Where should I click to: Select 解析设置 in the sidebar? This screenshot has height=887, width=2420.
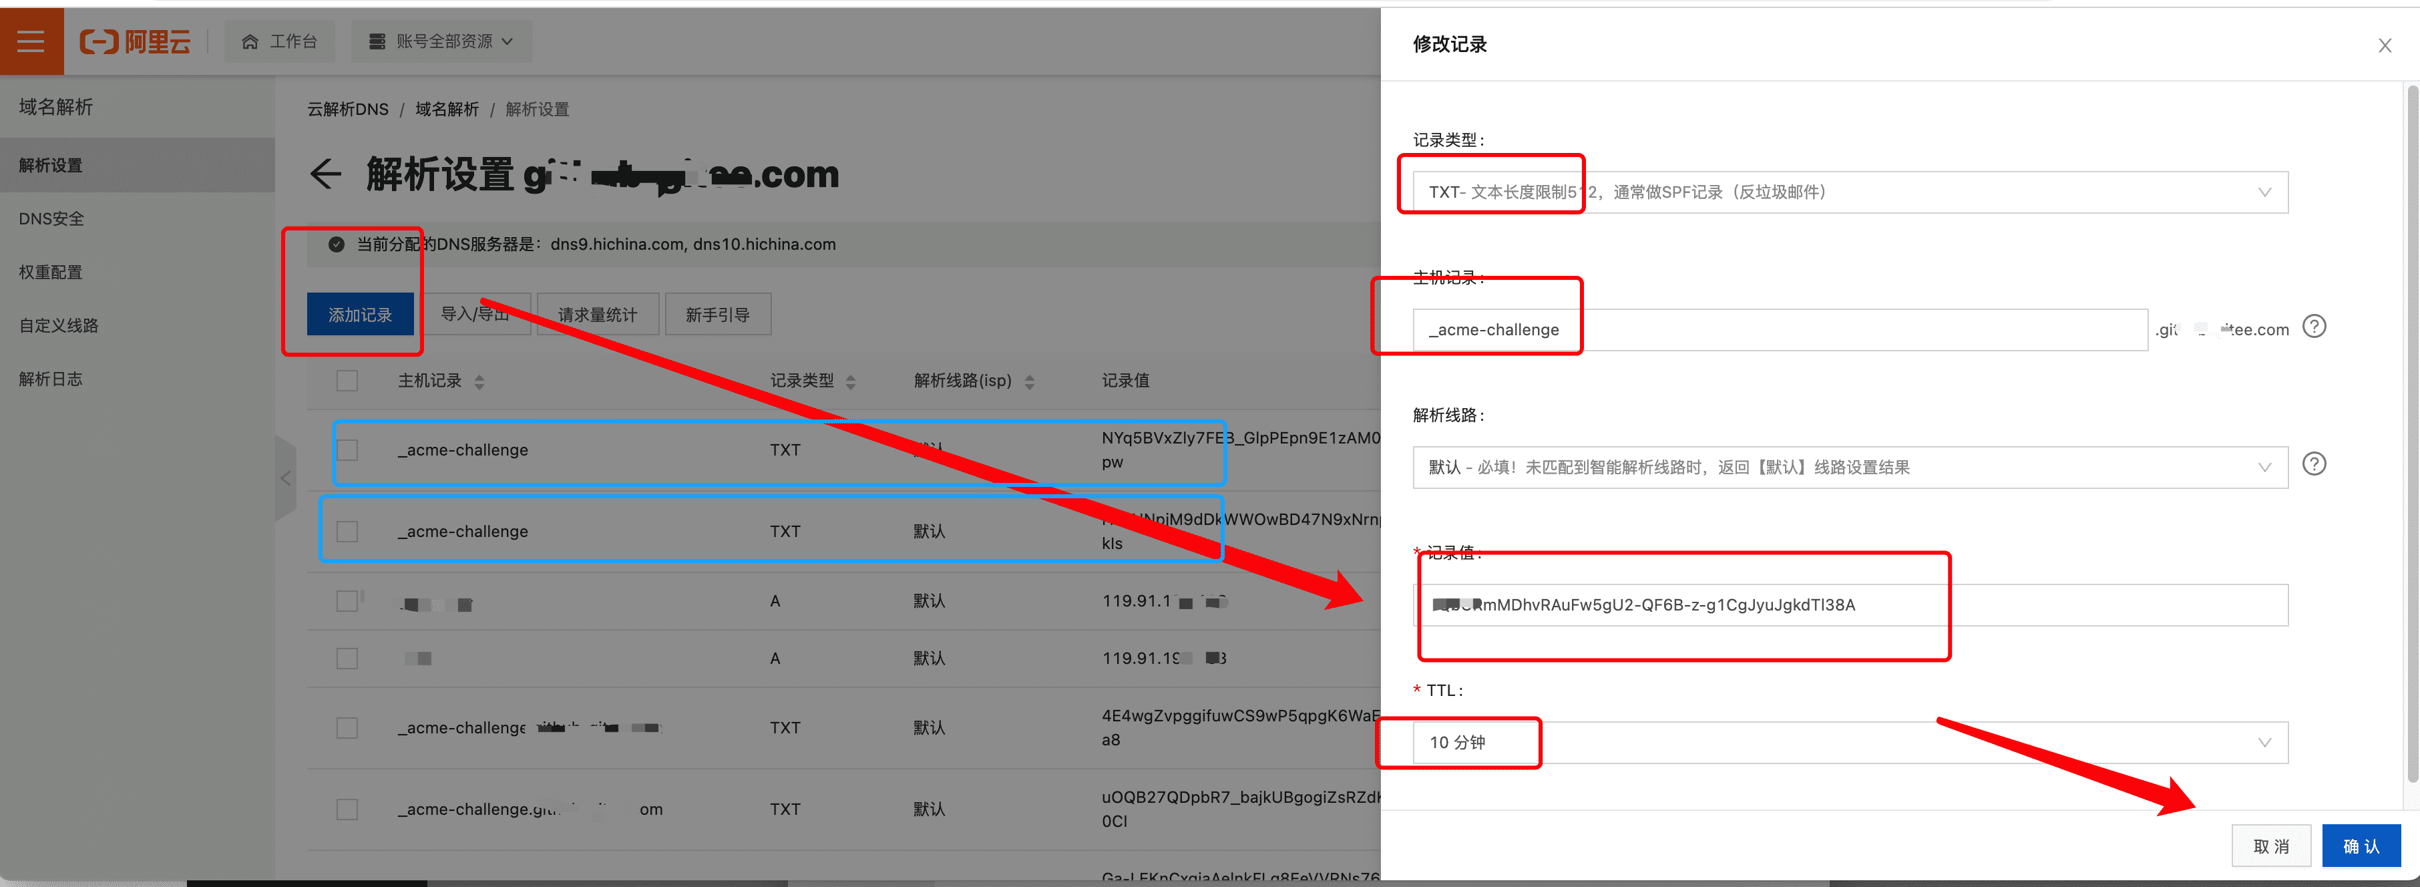point(137,166)
